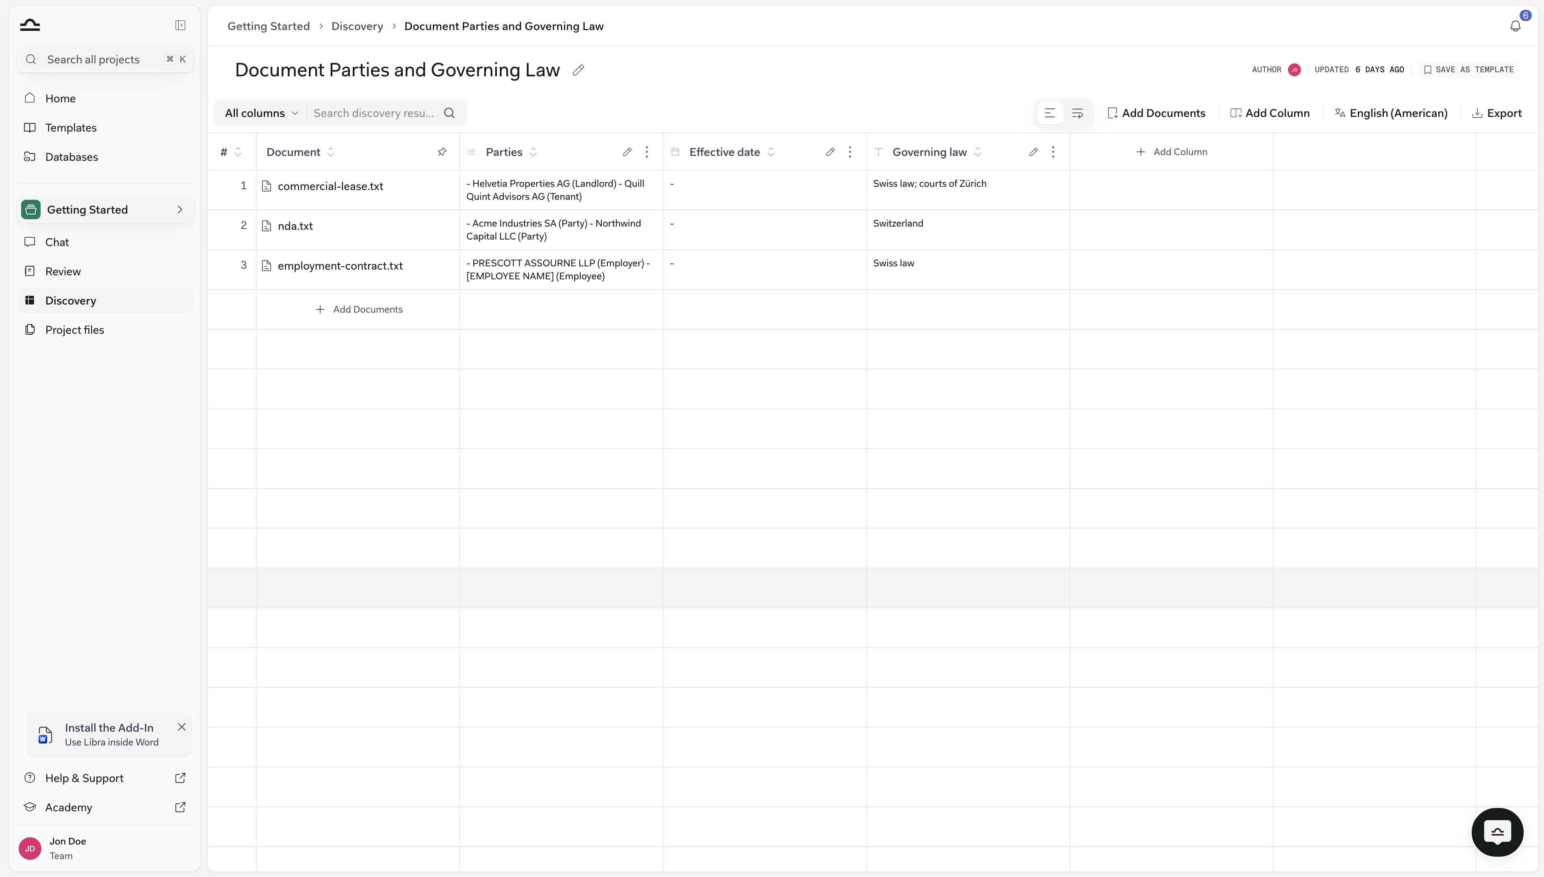This screenshot has width=1544, height=877.
Task: Click the Libra logo in sidebar
Action: coord(30,25)
